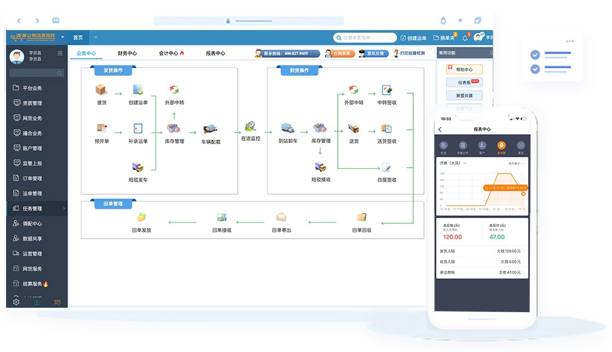Switch to the 财务中心 tab
The width and height of the screenshot is (612, 352).
127,53
